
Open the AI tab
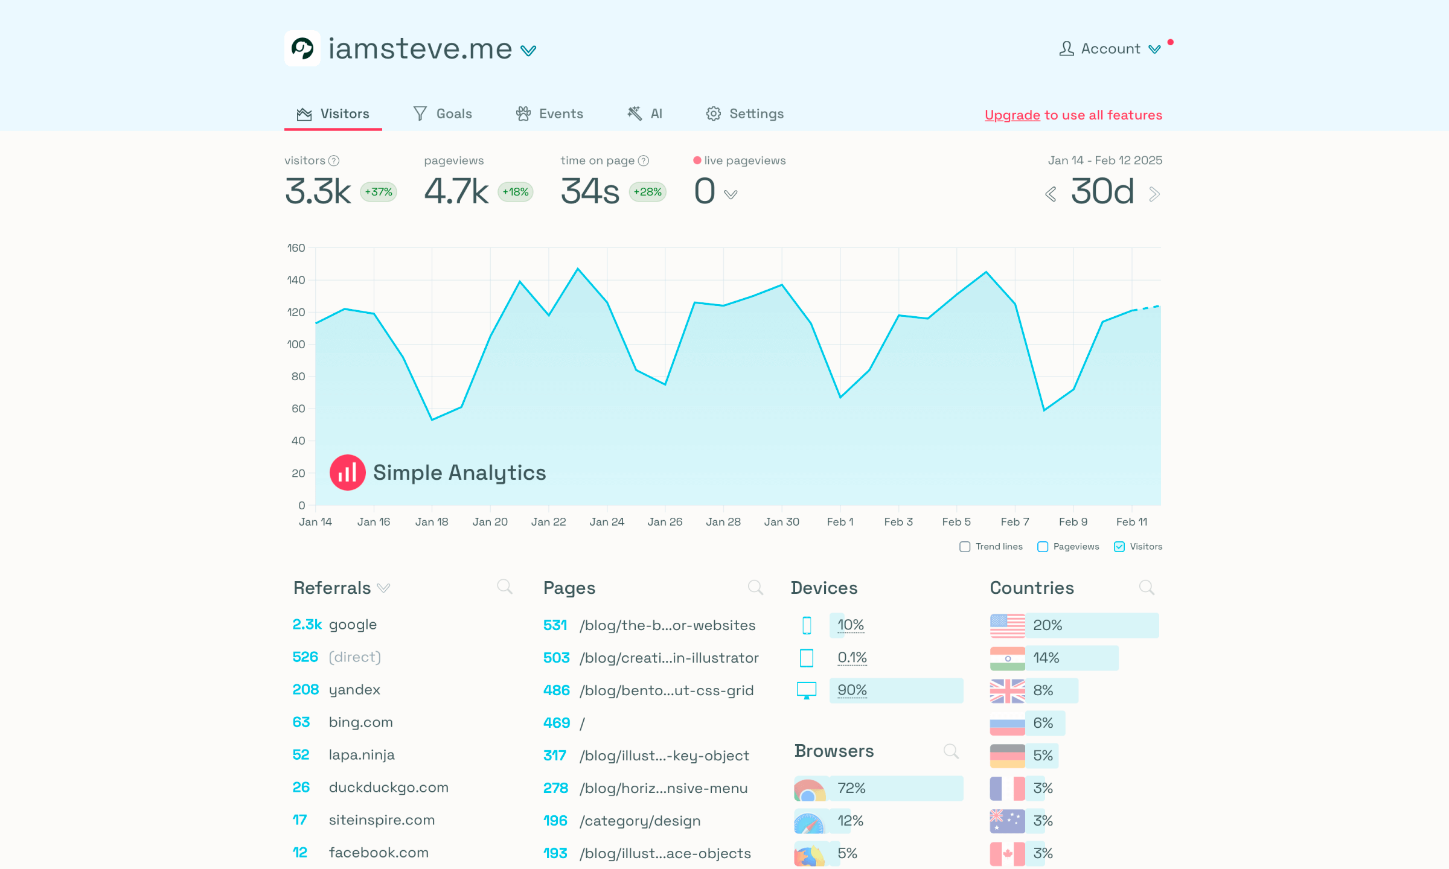[645, 113]
